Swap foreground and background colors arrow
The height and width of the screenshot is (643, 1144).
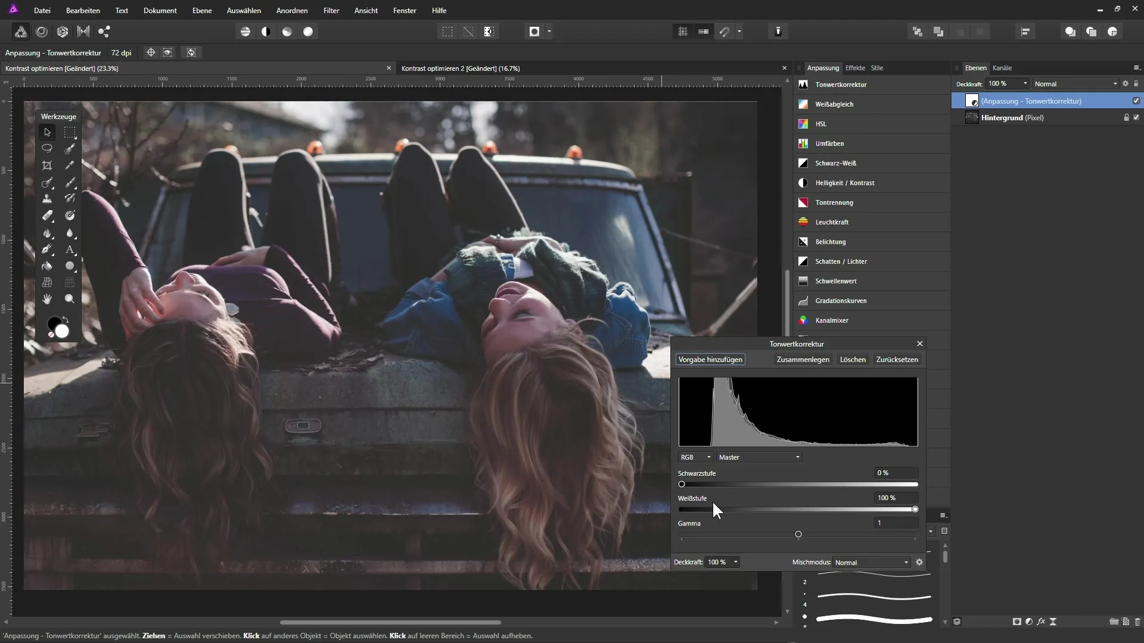point(66,320)
